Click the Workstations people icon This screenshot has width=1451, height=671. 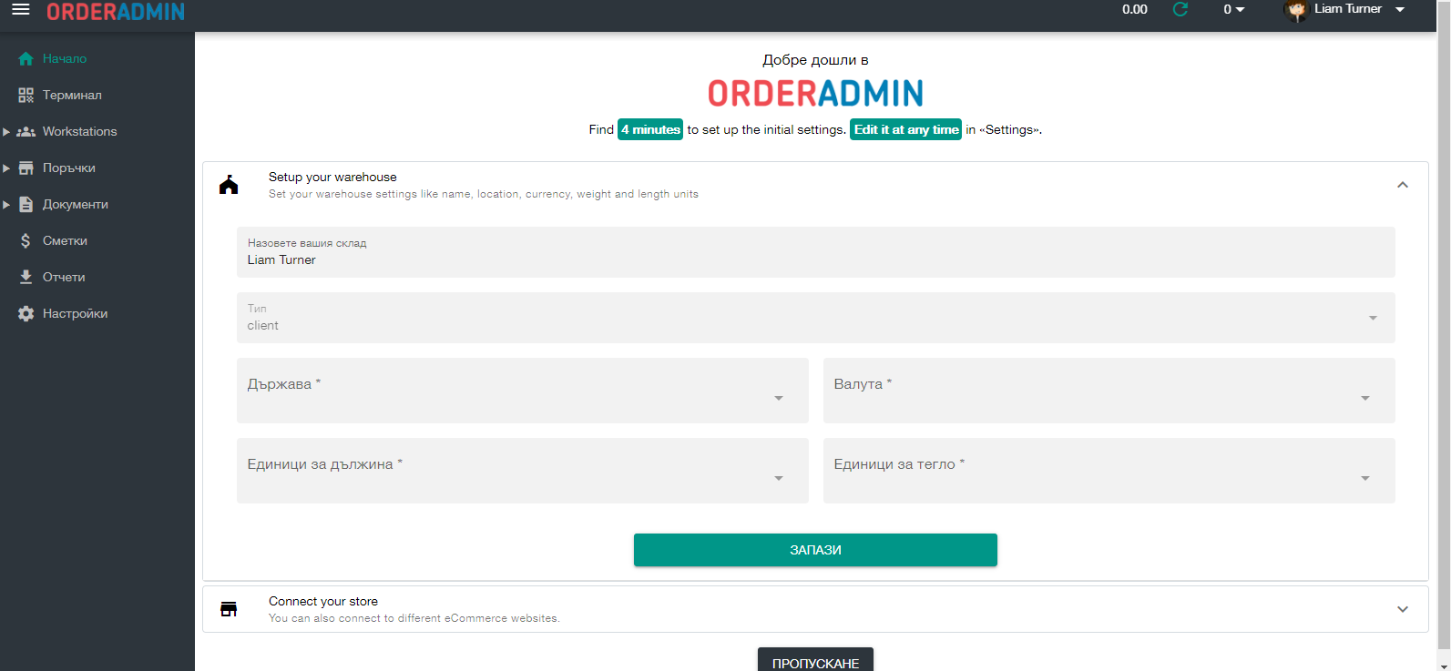point(26,131)
